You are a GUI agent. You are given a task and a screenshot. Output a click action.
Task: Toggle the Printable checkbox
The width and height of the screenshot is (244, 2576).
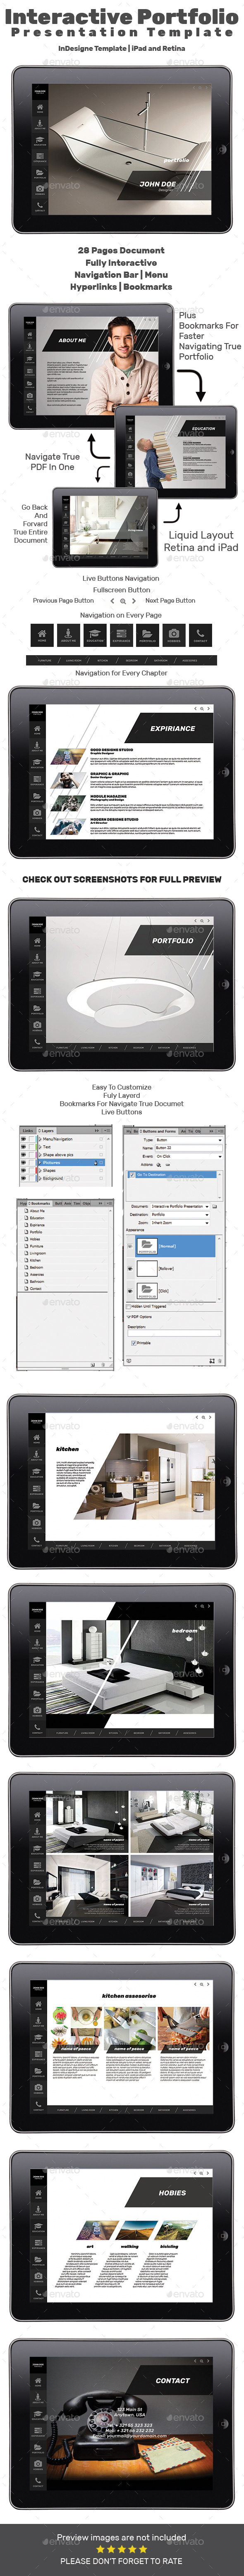click(134, 1342)
